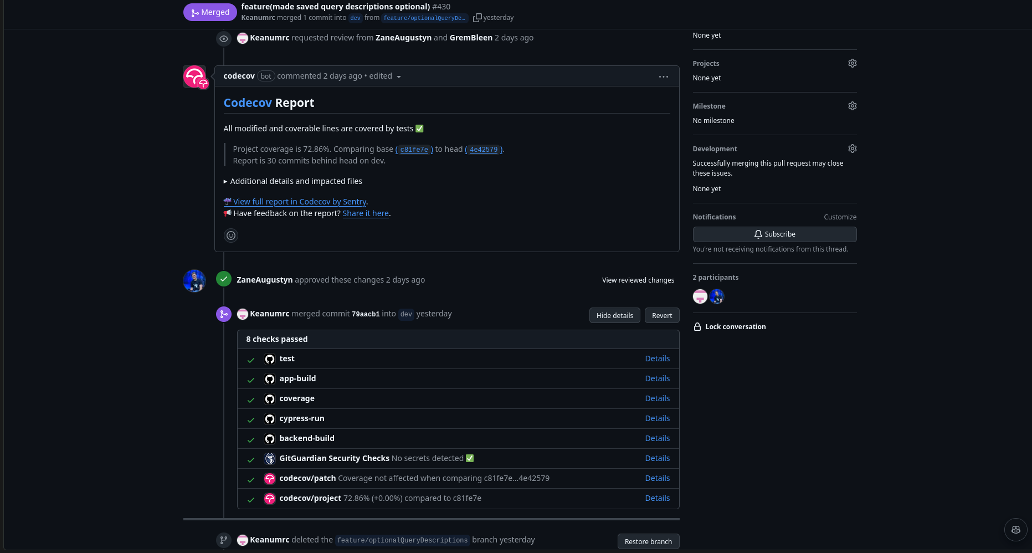Click feature/optionalQueryDe… branch label in header
Viewport: 1032px width, 553px height.
click(x=424, y=18)
